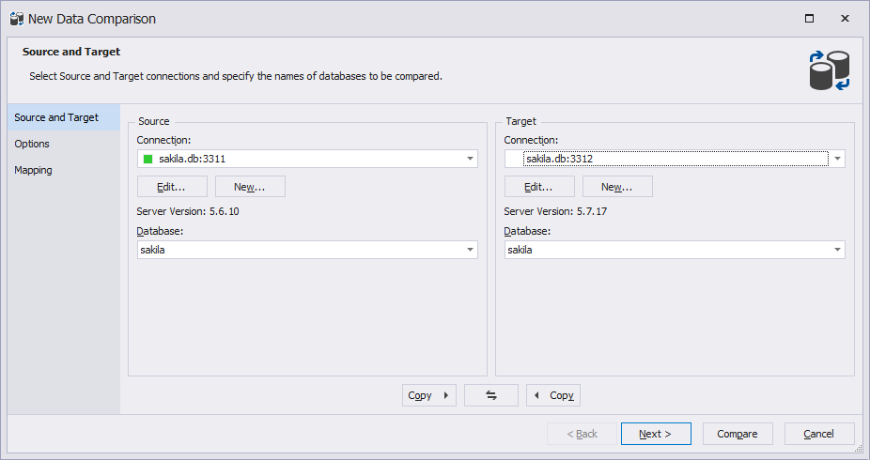Click the database comparison icon in header
Screen dimensions: 870x460
830,70
